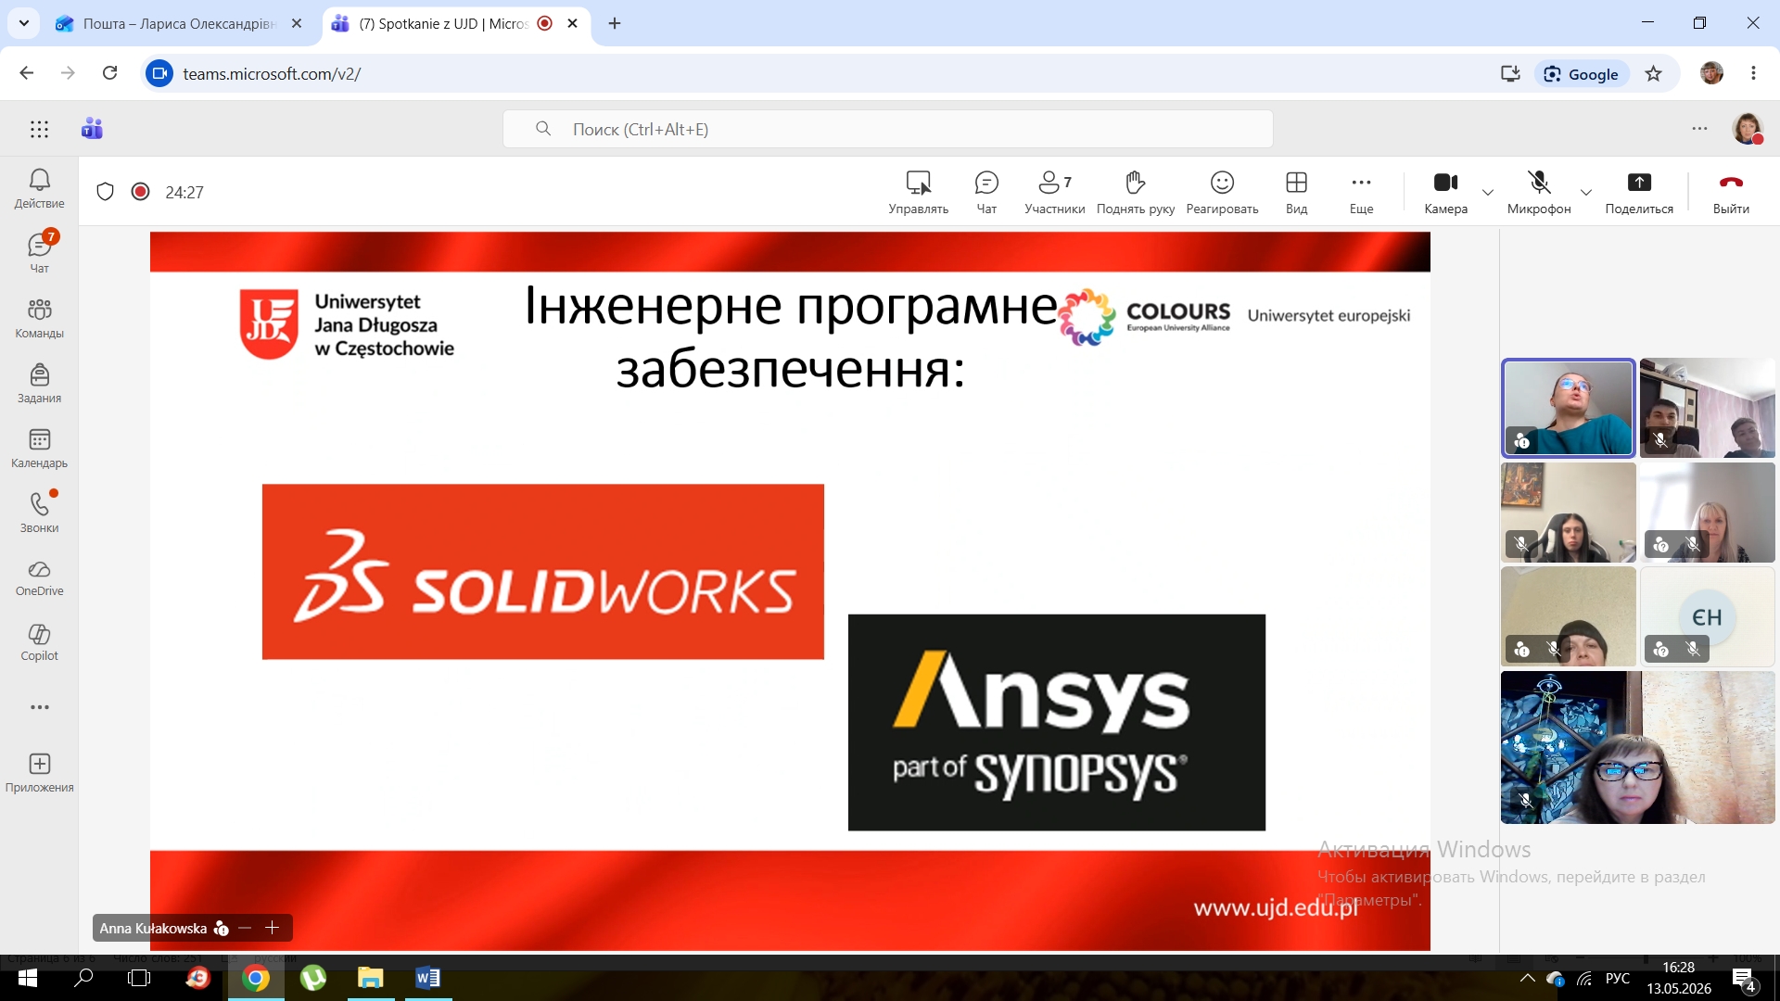Image resolution: width=1780 pixels, height=1001 pixels.
Task: Go back in browser history
Action: click(x=26, y=73)
